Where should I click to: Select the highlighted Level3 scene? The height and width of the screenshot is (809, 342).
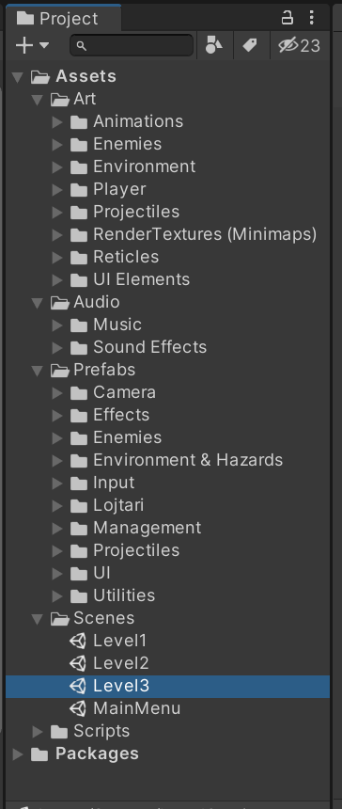point(167,686)
